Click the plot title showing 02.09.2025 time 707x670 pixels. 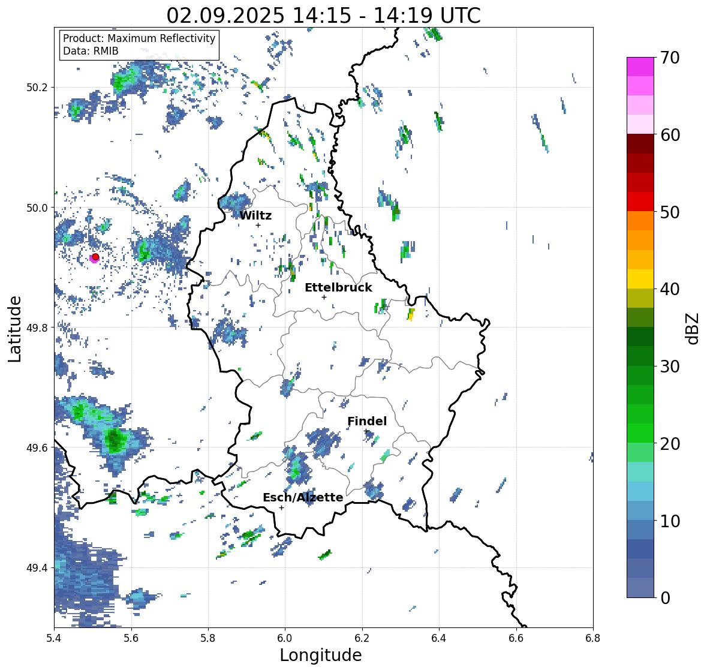323,16
